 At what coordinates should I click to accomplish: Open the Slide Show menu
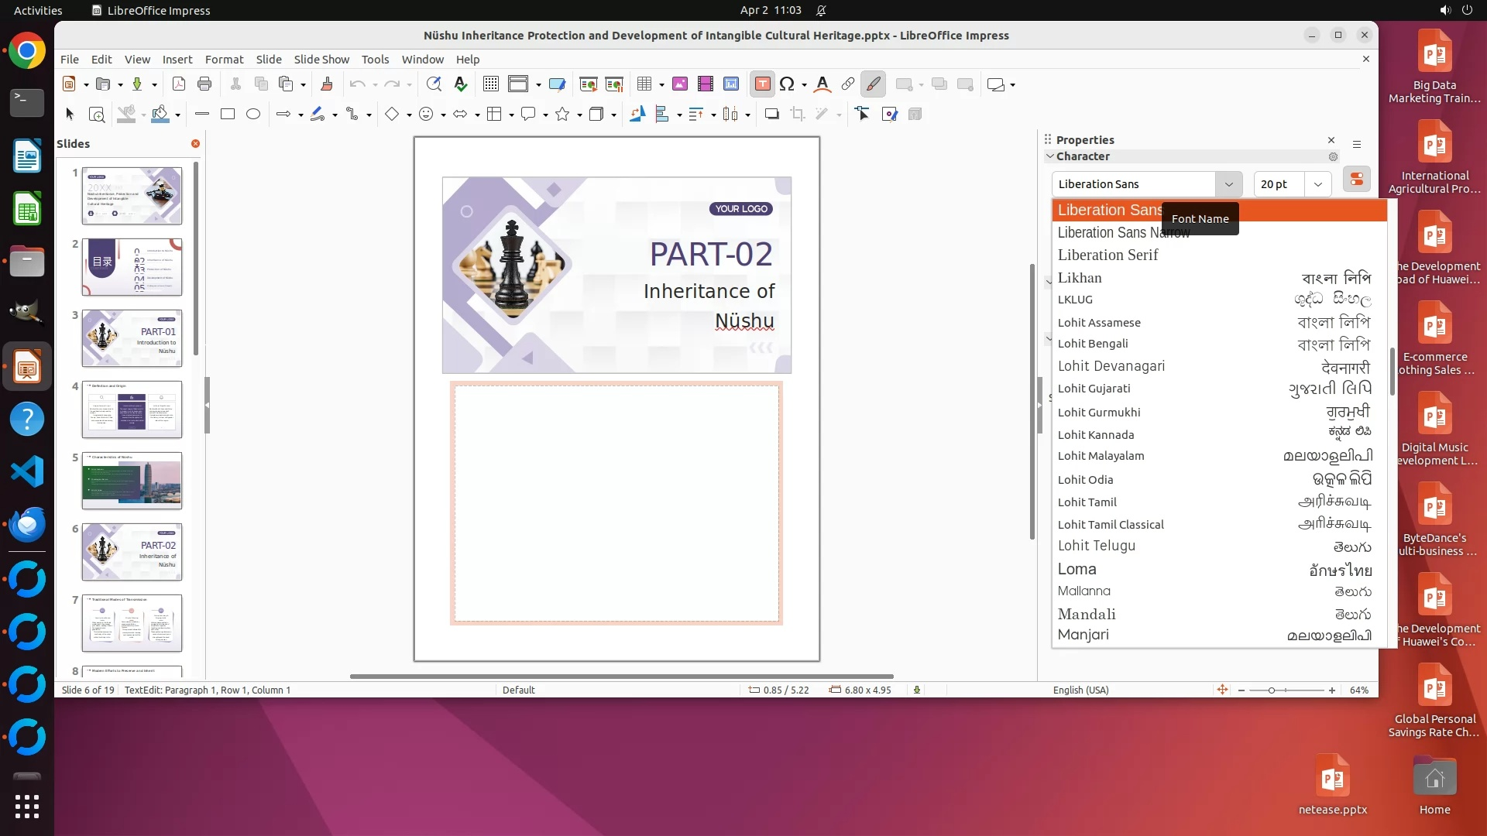click(321, 60)
